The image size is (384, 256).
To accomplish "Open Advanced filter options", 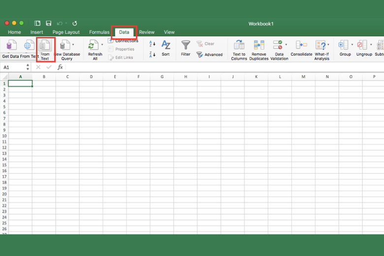I will click(209, 54).
